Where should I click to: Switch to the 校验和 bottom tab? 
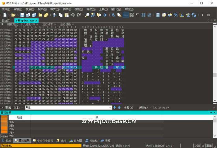tap(91, 141)
